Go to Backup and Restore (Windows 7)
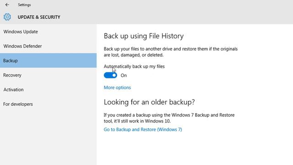 (143, 129)
